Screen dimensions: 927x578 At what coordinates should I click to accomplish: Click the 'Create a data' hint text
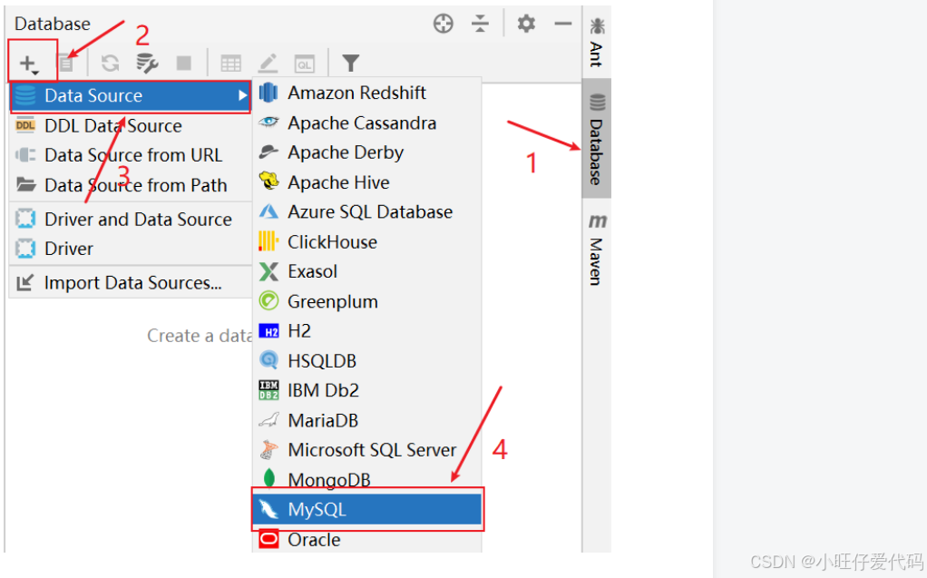point(200,336)
